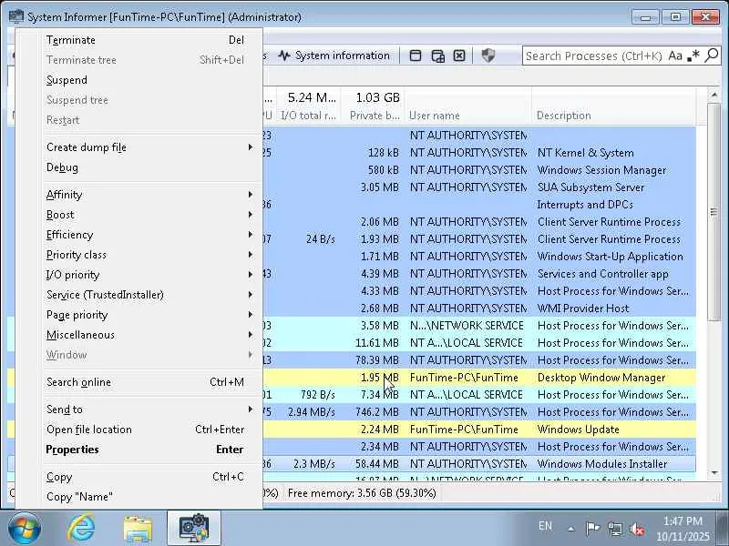Select the WMI Provider Host row
Viewport: 729px width, 546px height.
tap(479, 308)
